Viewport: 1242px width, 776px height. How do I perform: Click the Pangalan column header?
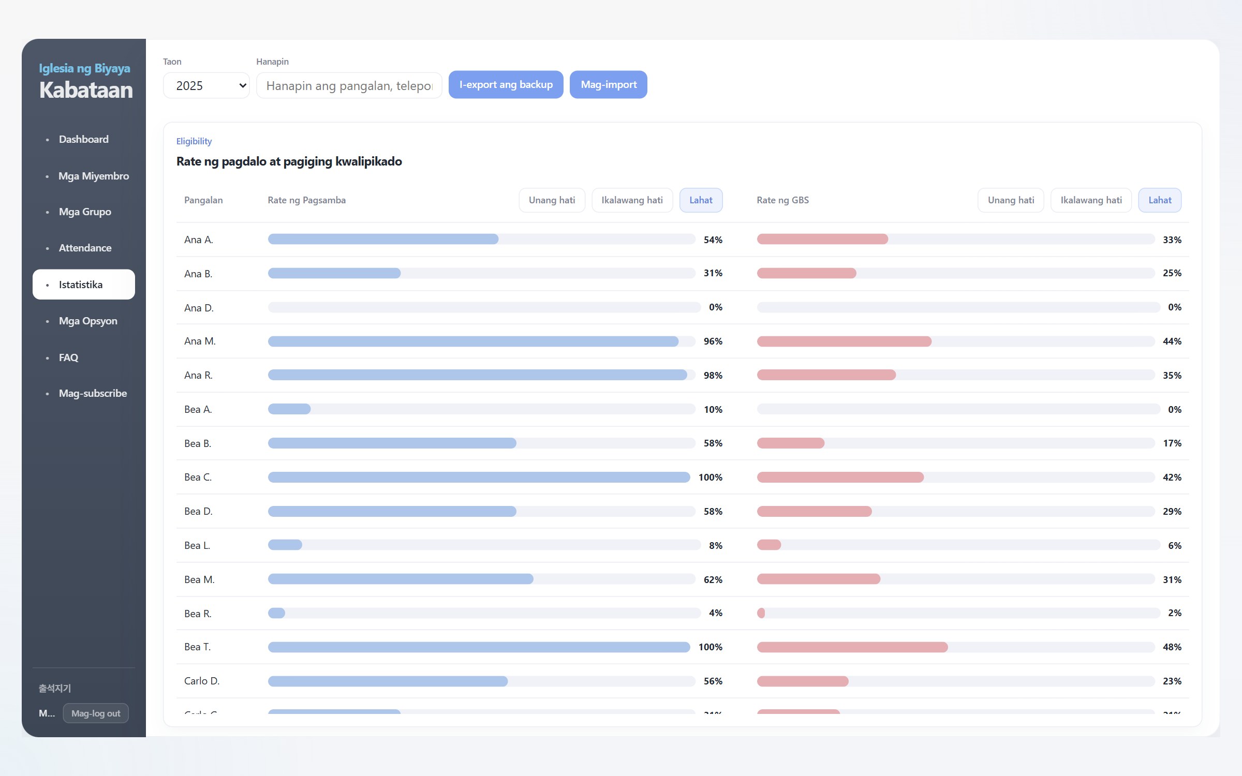point(203,200)
